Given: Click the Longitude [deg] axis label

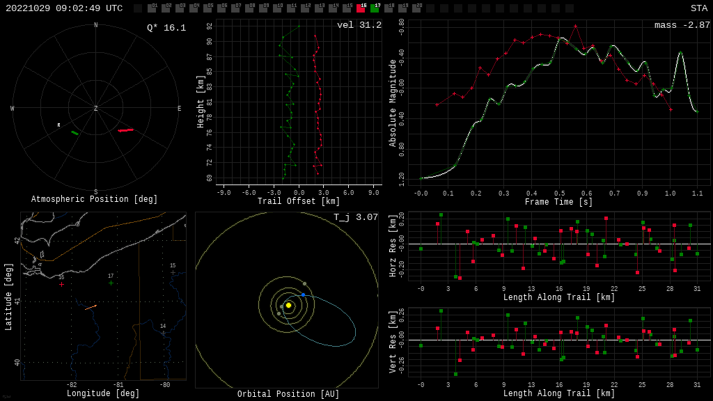Looking at the screenshot, I should tap(103, 393).
